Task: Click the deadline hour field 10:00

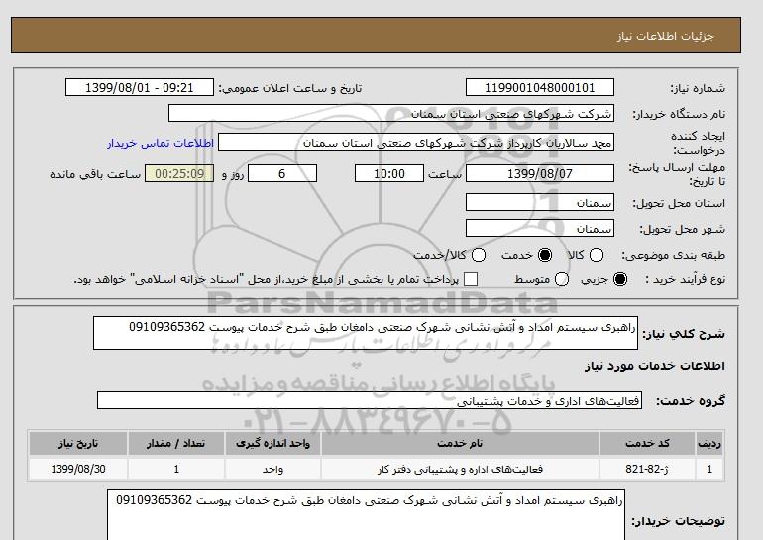Action: (x=389, y=173)
